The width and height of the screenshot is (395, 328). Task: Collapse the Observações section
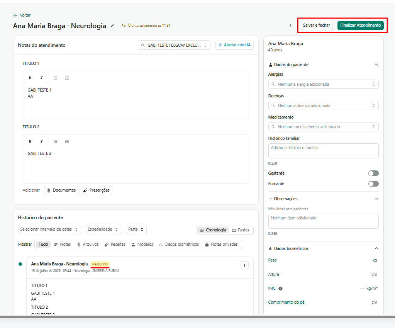coord(376,199)
